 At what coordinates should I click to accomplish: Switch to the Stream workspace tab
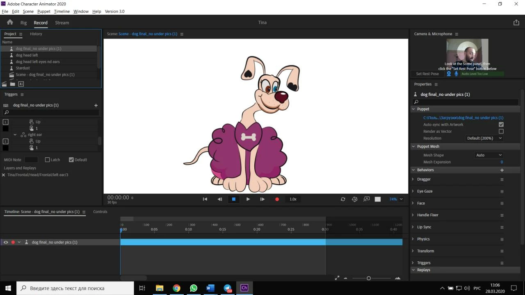tap(62, 23)
